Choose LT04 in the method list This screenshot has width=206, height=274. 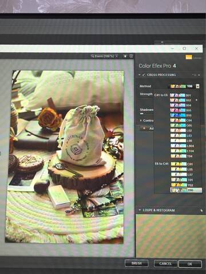[182, 151]
